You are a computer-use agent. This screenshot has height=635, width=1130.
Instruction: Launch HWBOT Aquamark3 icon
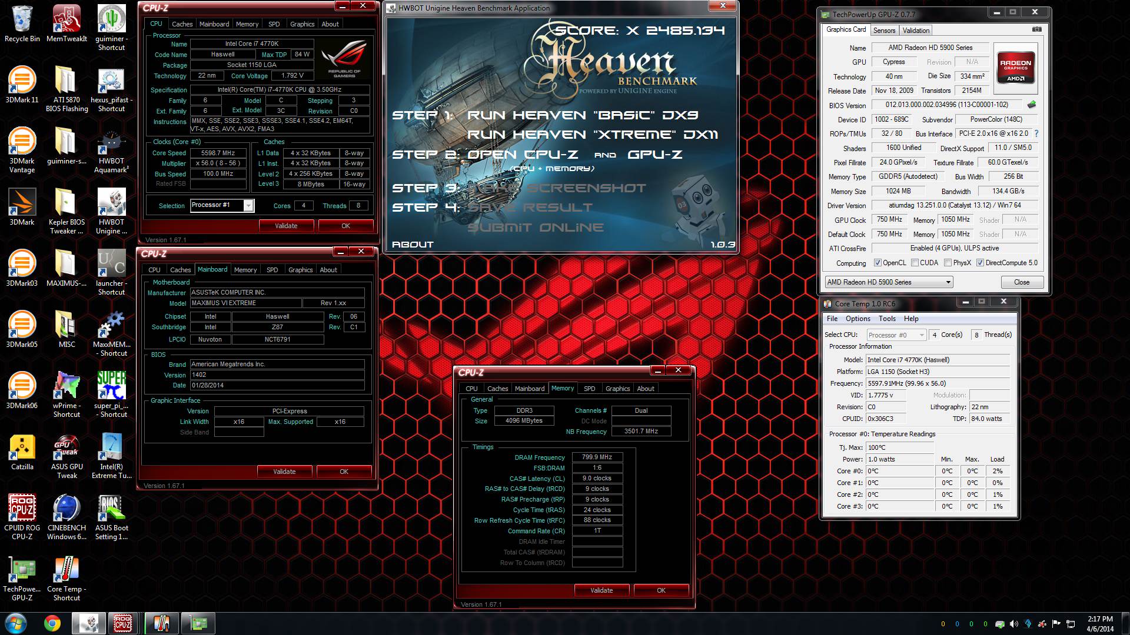(x=111, y=150)
